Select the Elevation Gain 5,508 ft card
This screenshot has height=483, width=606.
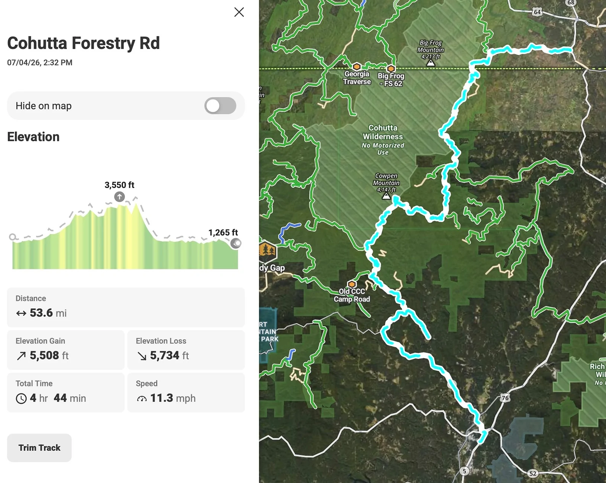click(x=66, y=350)
